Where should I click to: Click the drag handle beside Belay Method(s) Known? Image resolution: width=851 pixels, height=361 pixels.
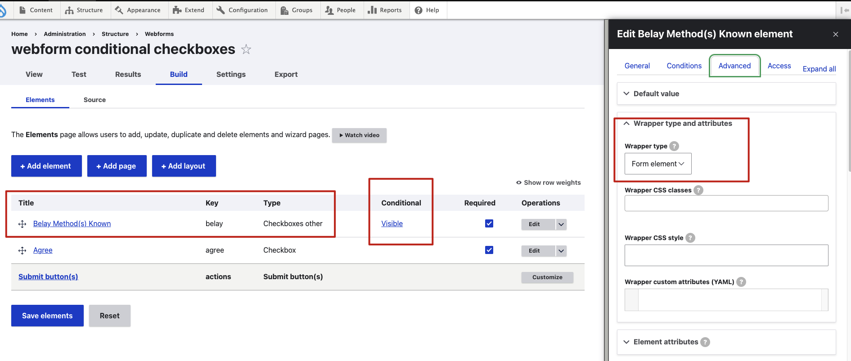pyautogui.click(x=22, y=224)
